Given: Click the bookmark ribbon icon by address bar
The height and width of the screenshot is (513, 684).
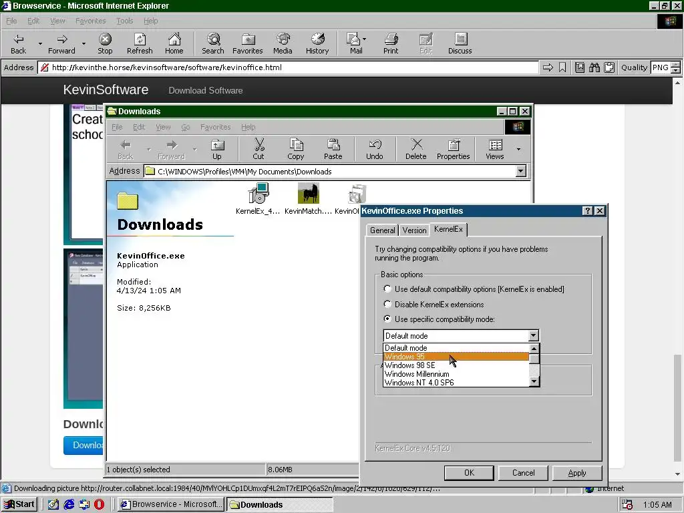Looking at the screenshot, I should coord(562,67).
